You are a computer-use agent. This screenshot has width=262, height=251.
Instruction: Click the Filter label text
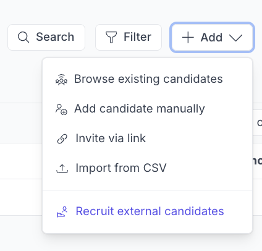(137, 37)
